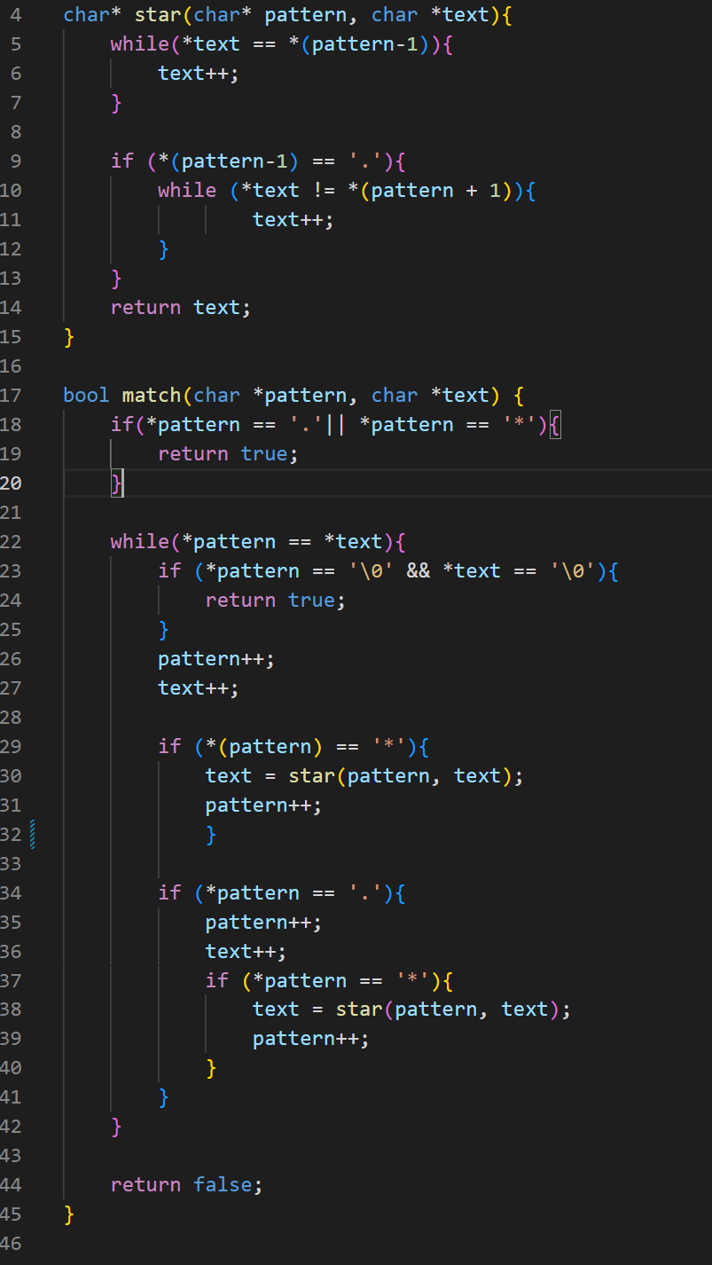This screenshot has width=712, height=1265.
Task: Click line number 45 in the gutter
Action: [x=11, y=1214]
